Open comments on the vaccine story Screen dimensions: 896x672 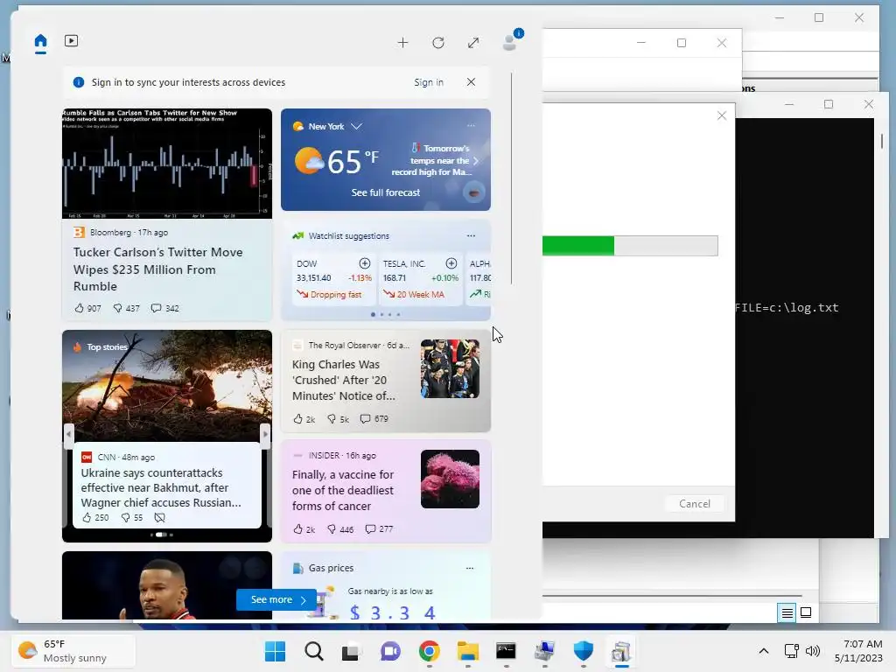tap(379, 529)
